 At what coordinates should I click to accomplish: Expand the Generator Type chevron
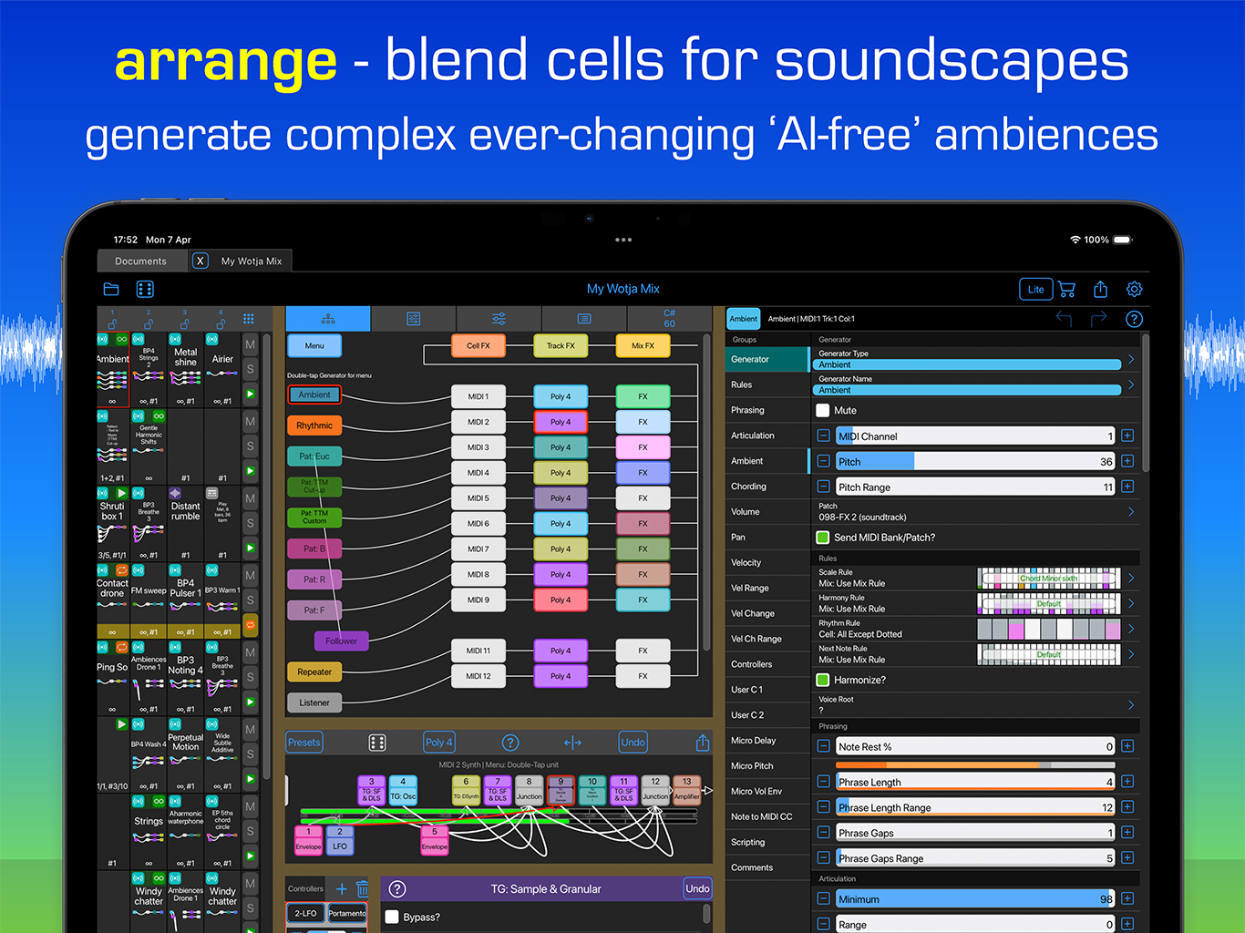[x=1131, y=359]
